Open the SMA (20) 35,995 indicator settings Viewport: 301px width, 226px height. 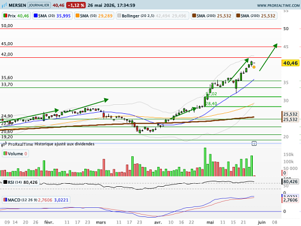(x=52, y=16)
